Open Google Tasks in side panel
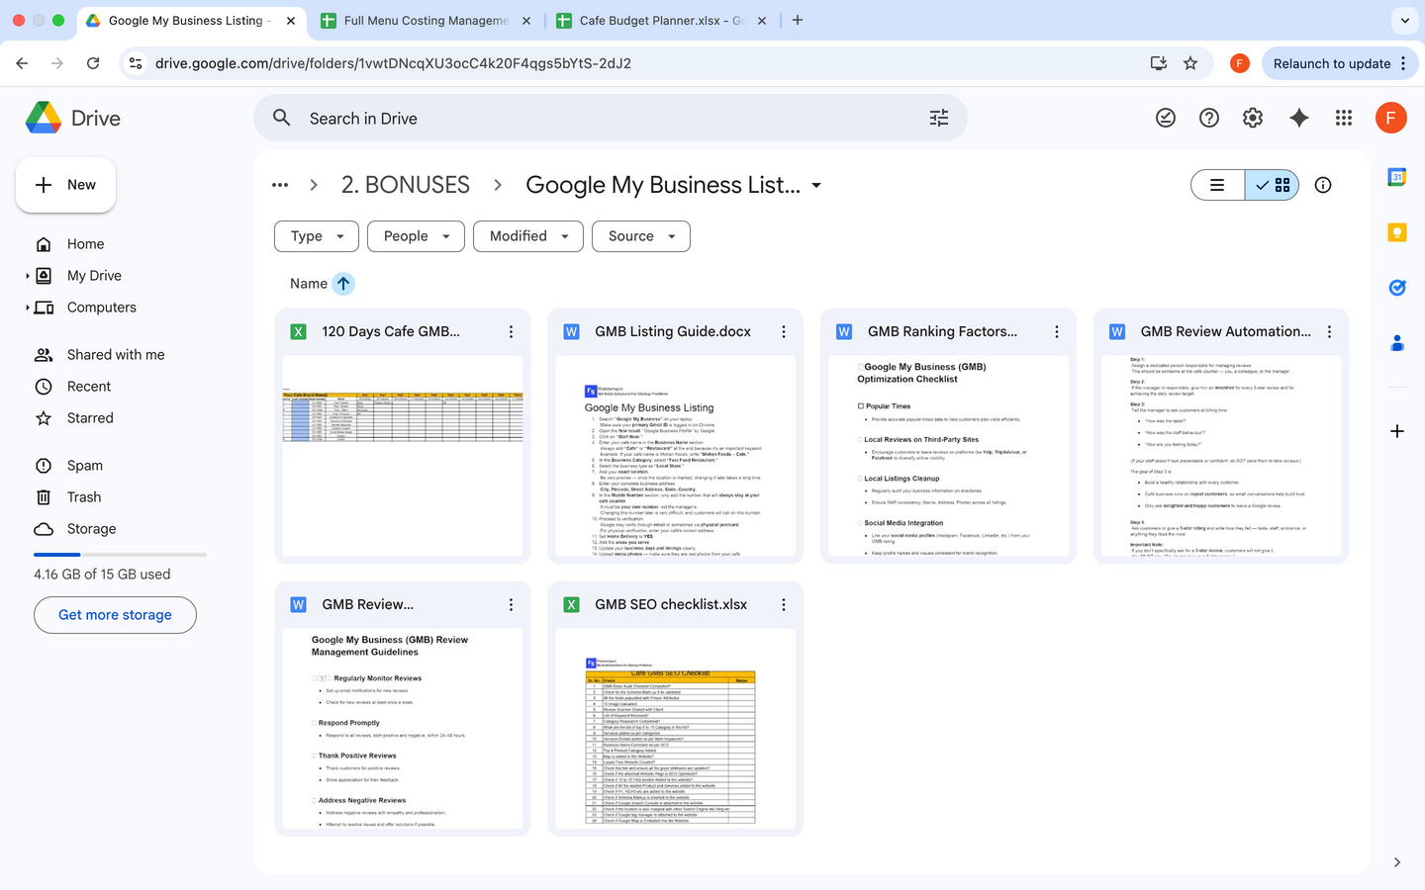Viewport: 1425px width, 890px height. coord(1396,288)
